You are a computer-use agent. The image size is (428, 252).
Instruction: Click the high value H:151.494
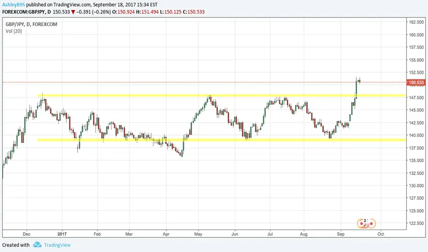147,12
